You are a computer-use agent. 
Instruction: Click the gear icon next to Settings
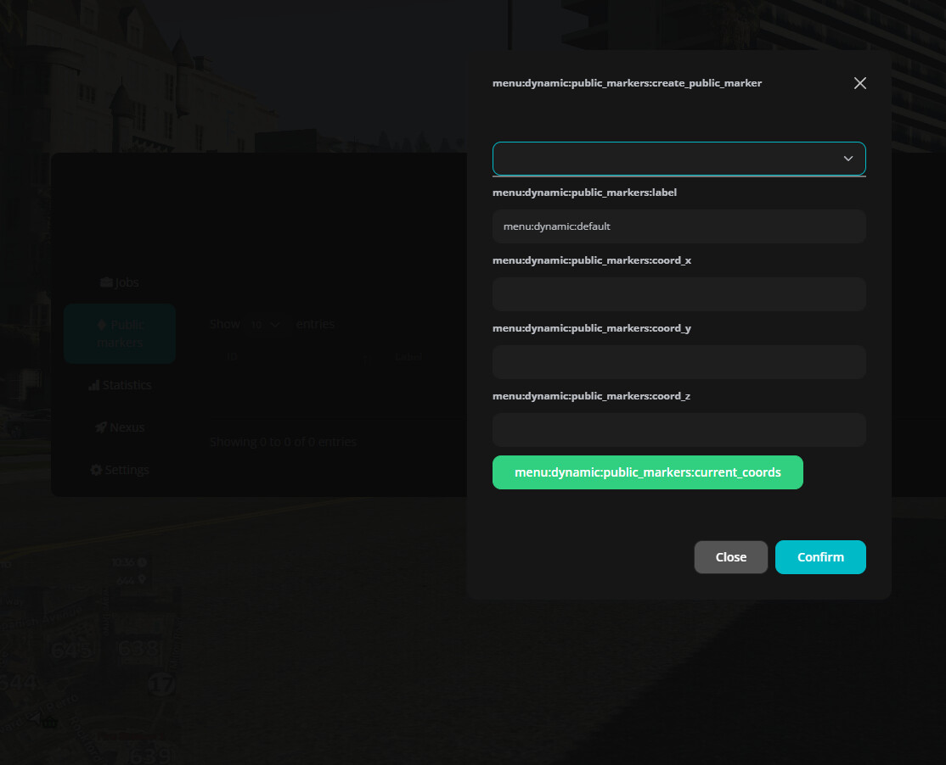[x=97, y=470]
